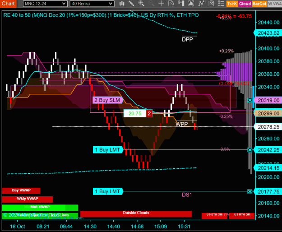Viewport: 282px width, 232px height.
Task: Click the zoom out magnifier
Action: [x=151, y=4]
